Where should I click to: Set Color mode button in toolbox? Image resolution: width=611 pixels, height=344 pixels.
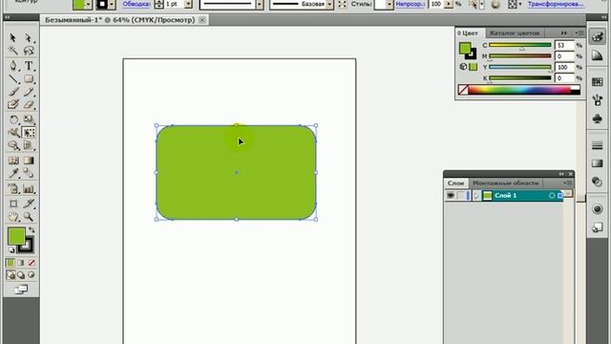tap(11, 263)
